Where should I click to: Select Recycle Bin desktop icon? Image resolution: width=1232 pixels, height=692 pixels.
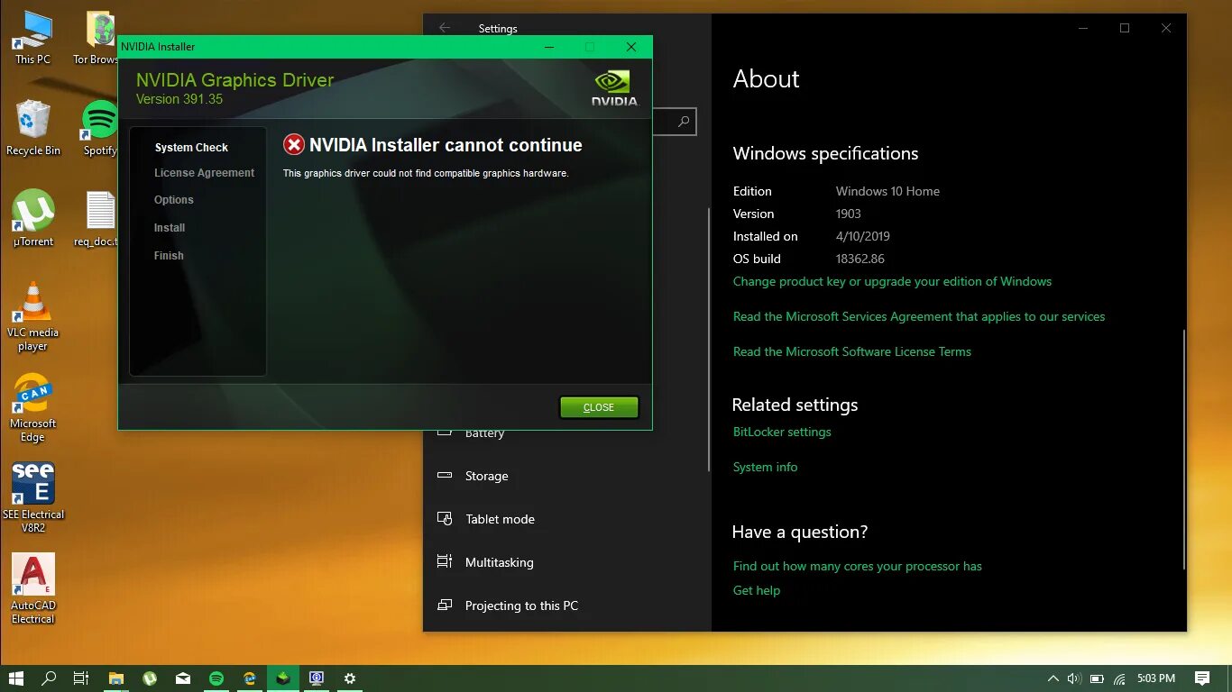(33, 128)
